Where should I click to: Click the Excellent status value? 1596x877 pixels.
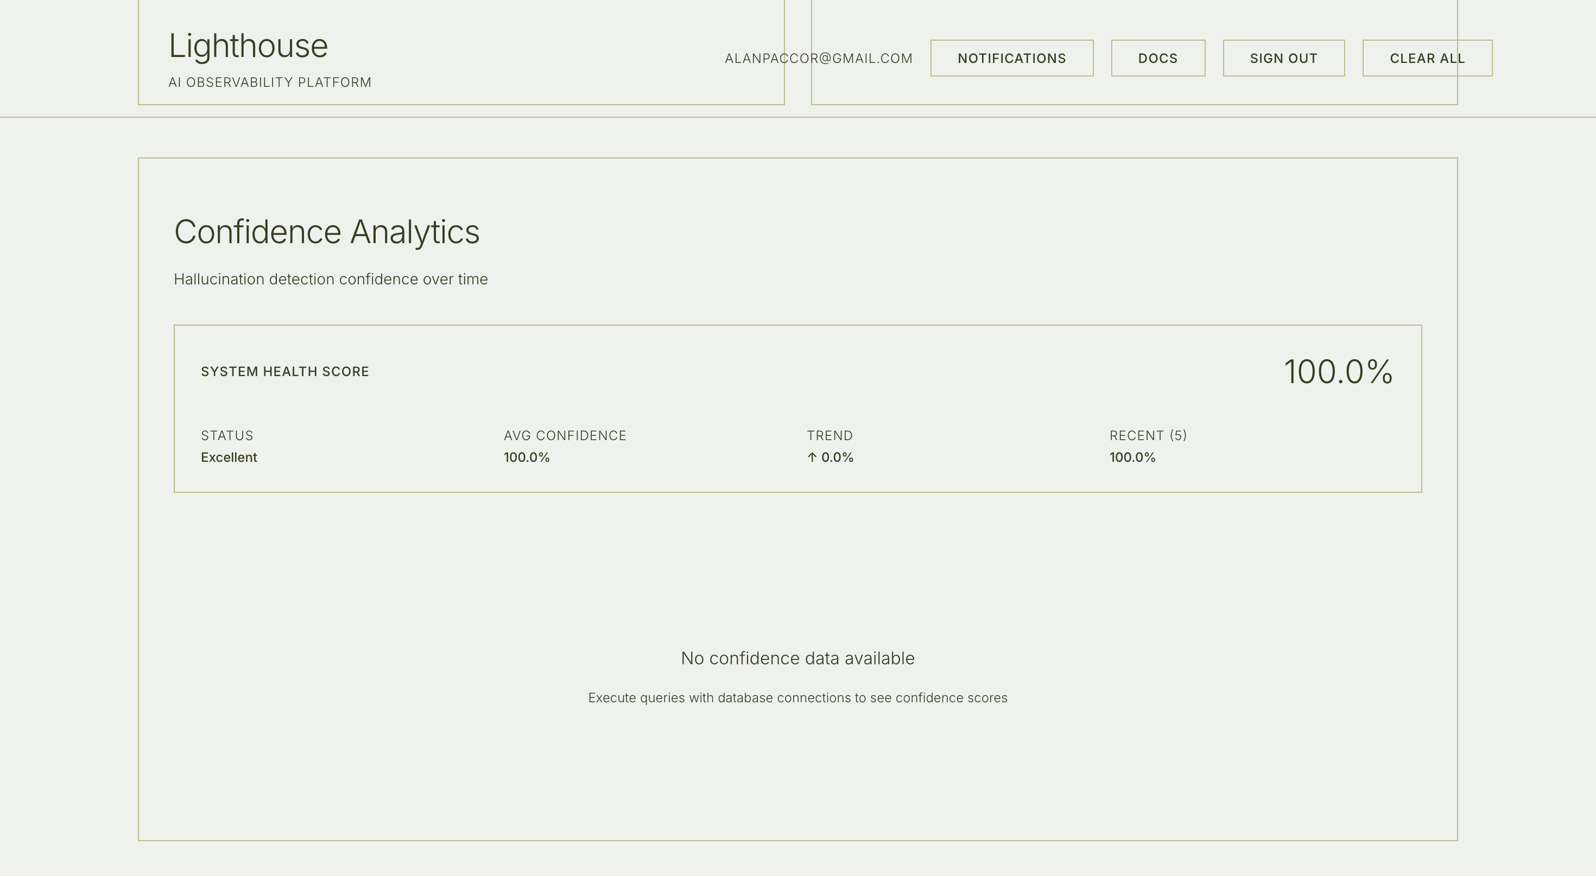pos(229,457)
